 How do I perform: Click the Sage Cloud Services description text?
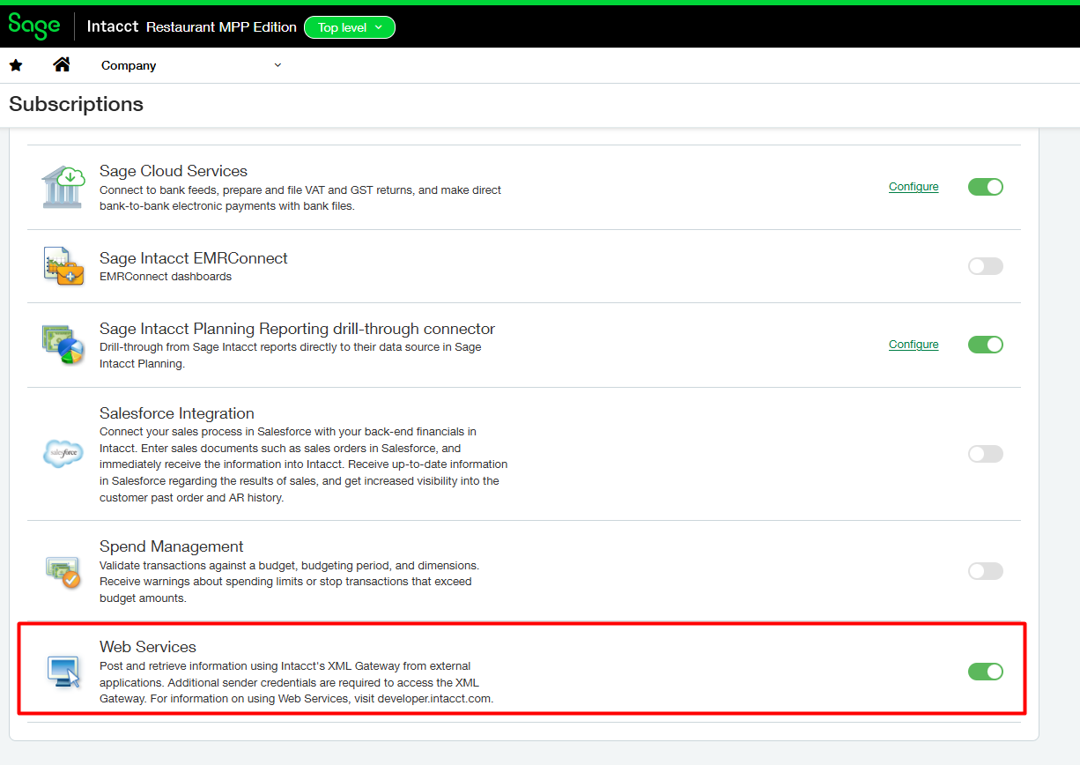point(301,198)
